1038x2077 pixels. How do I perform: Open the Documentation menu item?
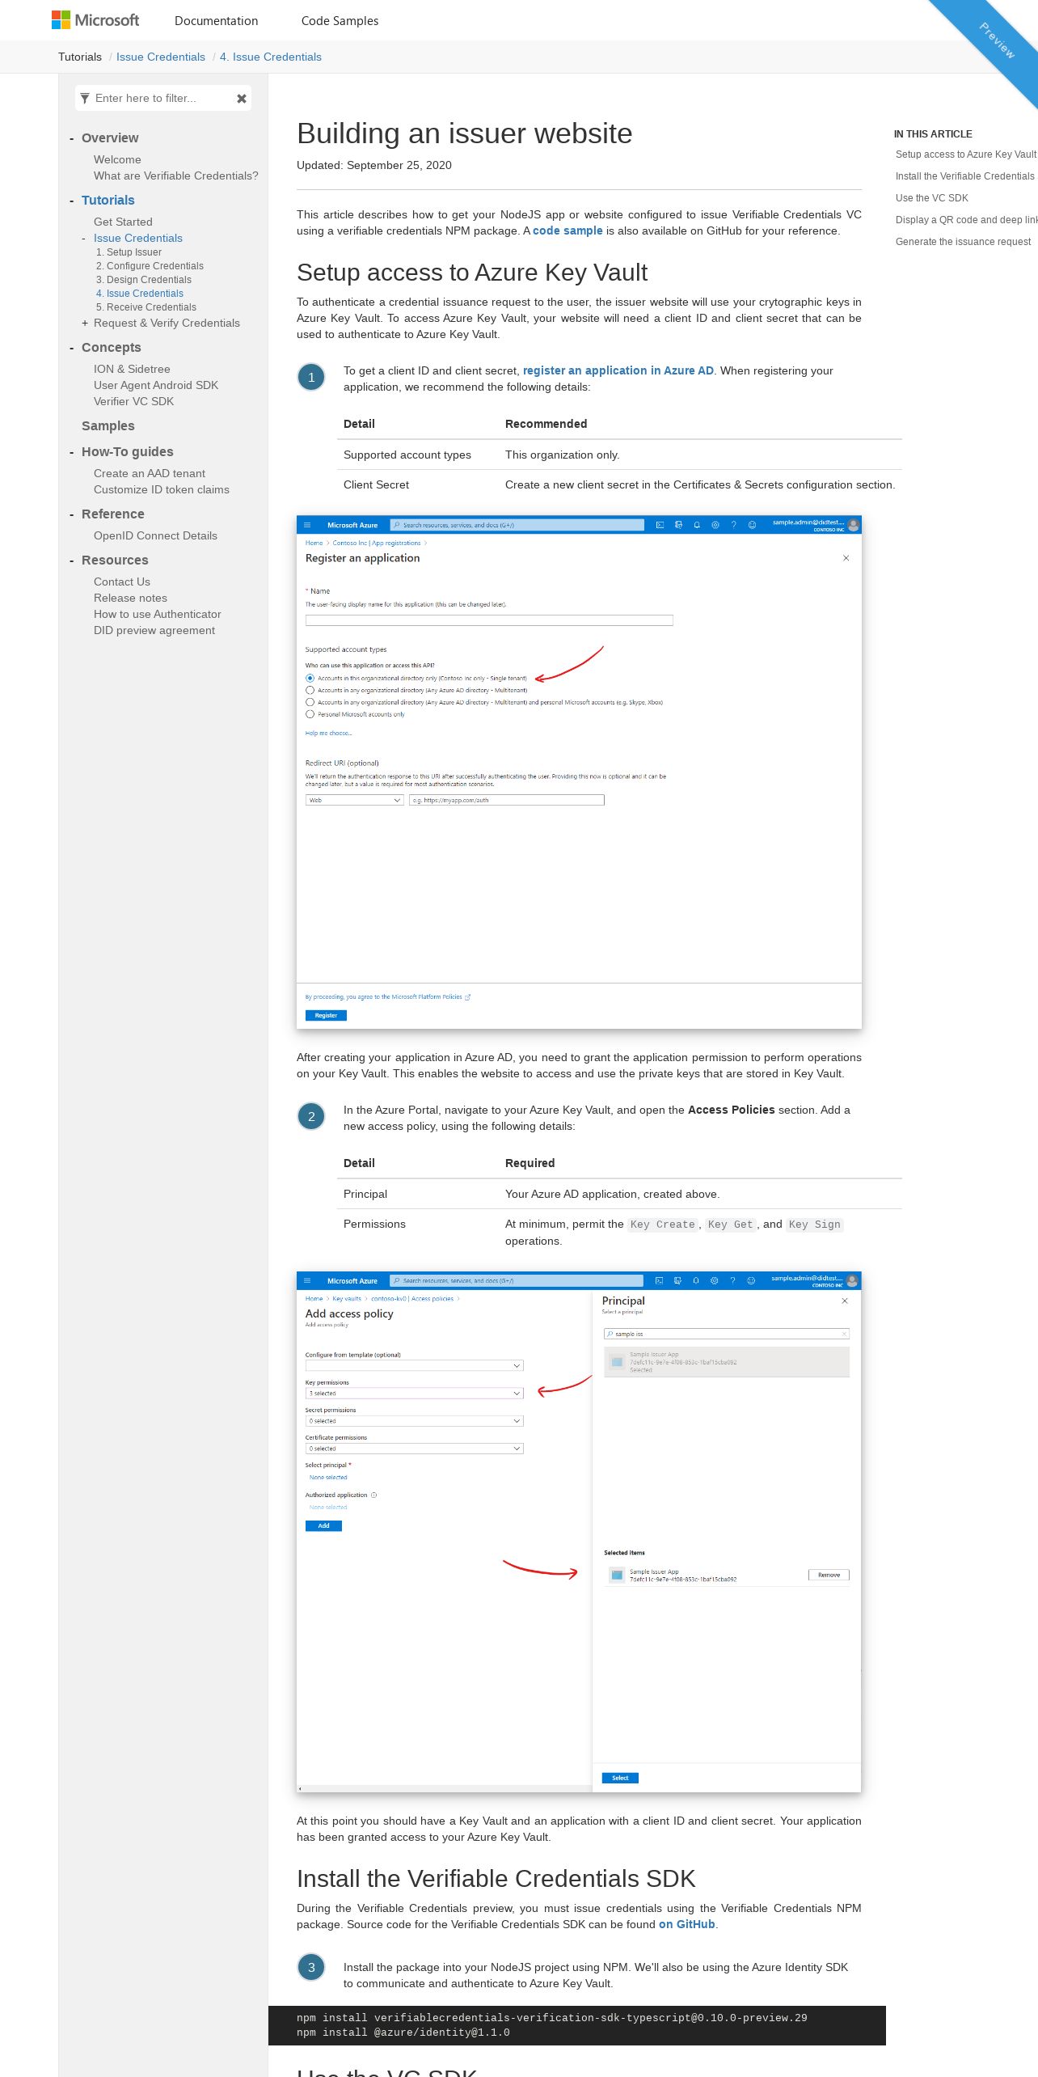click(216, 21)
